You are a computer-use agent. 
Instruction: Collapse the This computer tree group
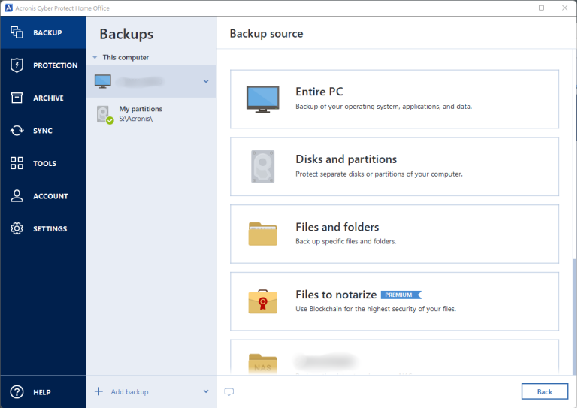pyautogui.click(x=95, y=58)
